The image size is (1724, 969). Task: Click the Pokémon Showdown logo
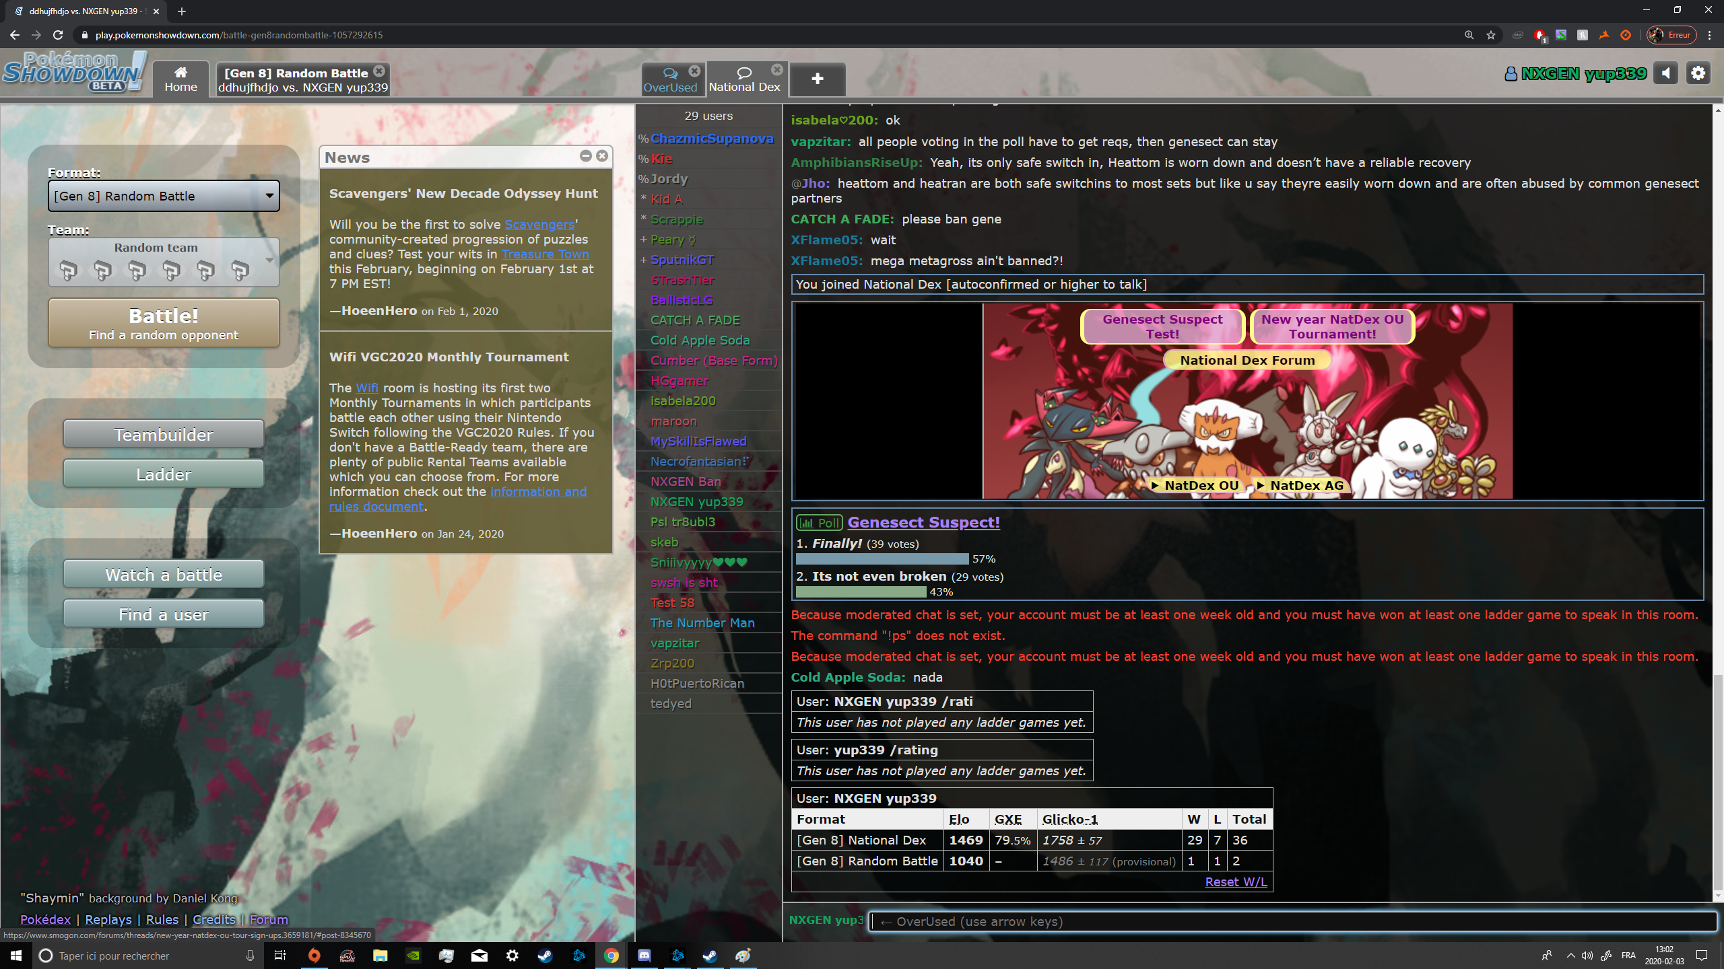click(74, 71)
